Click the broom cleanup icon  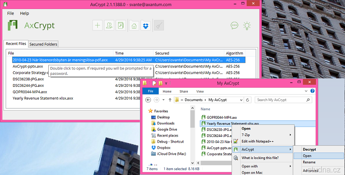[x=159, y=25]
